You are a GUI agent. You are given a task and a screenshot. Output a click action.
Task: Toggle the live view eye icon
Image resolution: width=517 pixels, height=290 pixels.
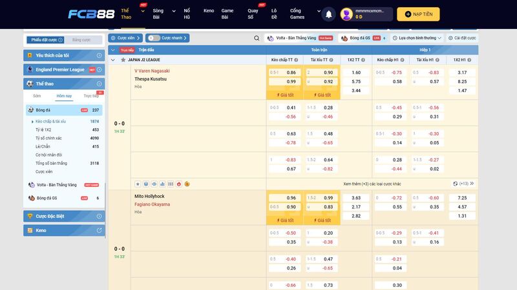click(154, 184)
